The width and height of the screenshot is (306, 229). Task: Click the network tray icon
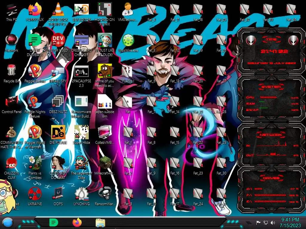tap(266, 222)
